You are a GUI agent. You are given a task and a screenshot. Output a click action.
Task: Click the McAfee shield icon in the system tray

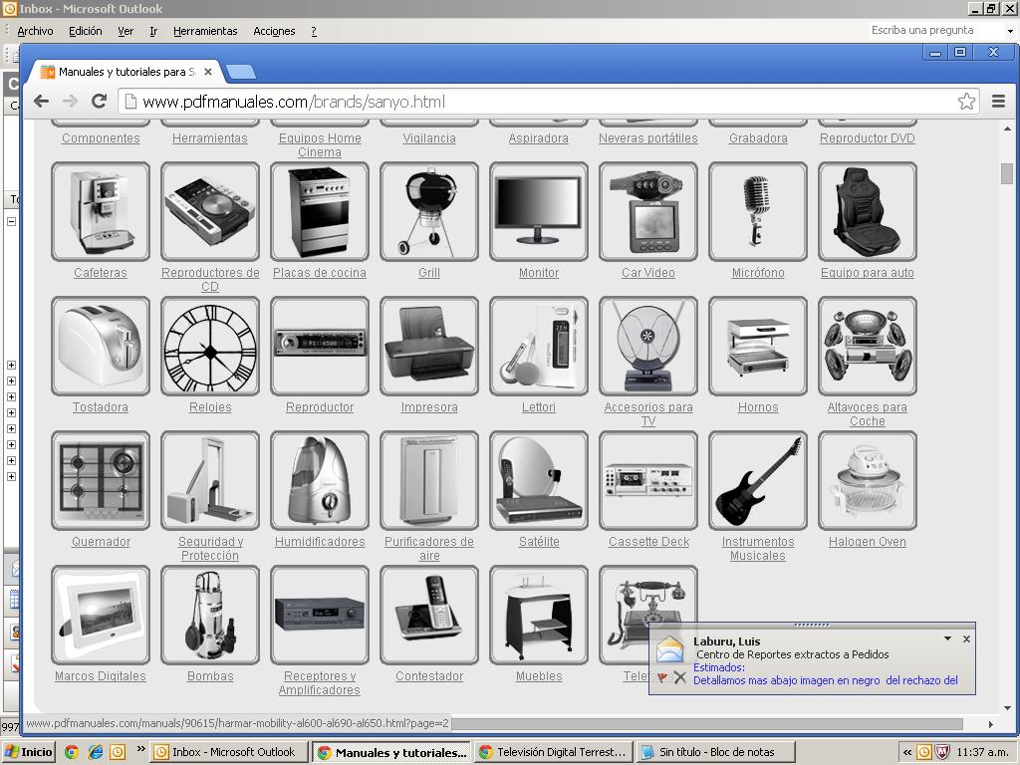(x=942, y=752)
